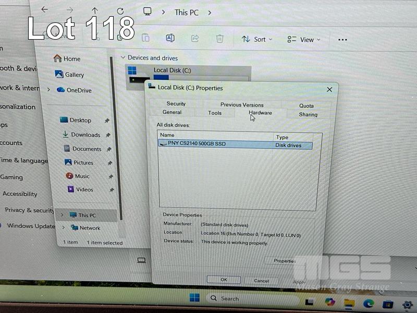Click the Up arrow navigation icon
The image size is (417, 313).
(94, 11)
